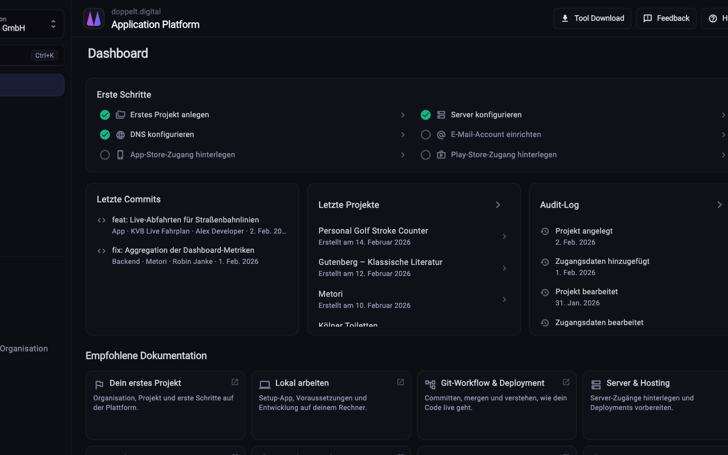
Task: Mark App-Store-Zugang hinterlegen circle as done
Action: click(x=105, y=155)
